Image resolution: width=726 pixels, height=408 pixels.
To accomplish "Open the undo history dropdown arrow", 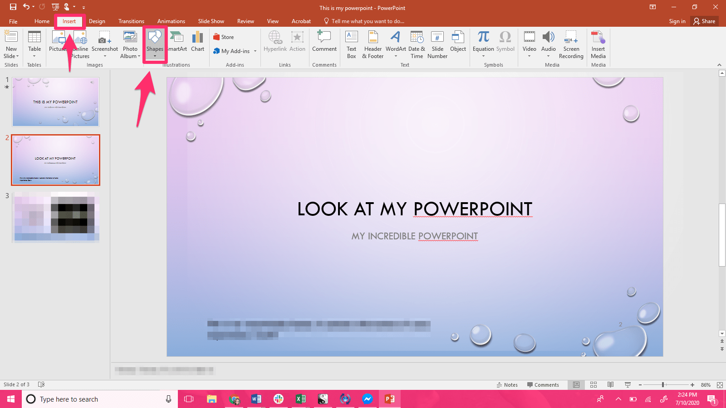I will (34, 7).
